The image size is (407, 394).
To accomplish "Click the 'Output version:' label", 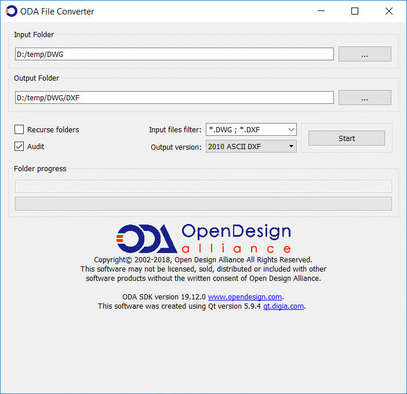I will click(x=176, y=147).
